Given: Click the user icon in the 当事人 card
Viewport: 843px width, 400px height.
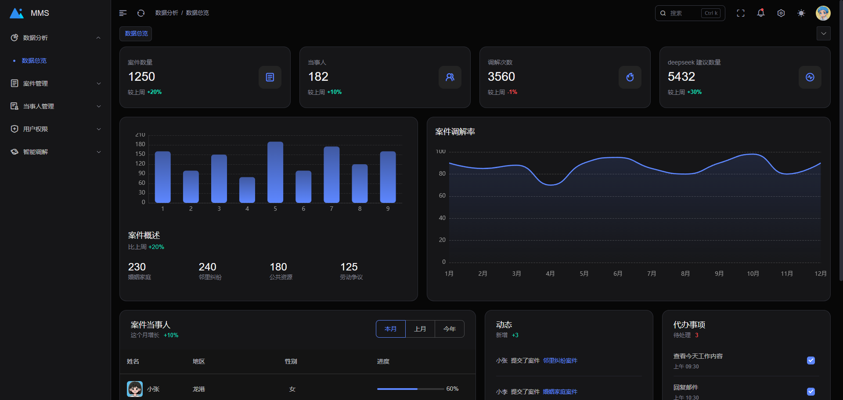Looking at the screenshot, I should [450, 77].
